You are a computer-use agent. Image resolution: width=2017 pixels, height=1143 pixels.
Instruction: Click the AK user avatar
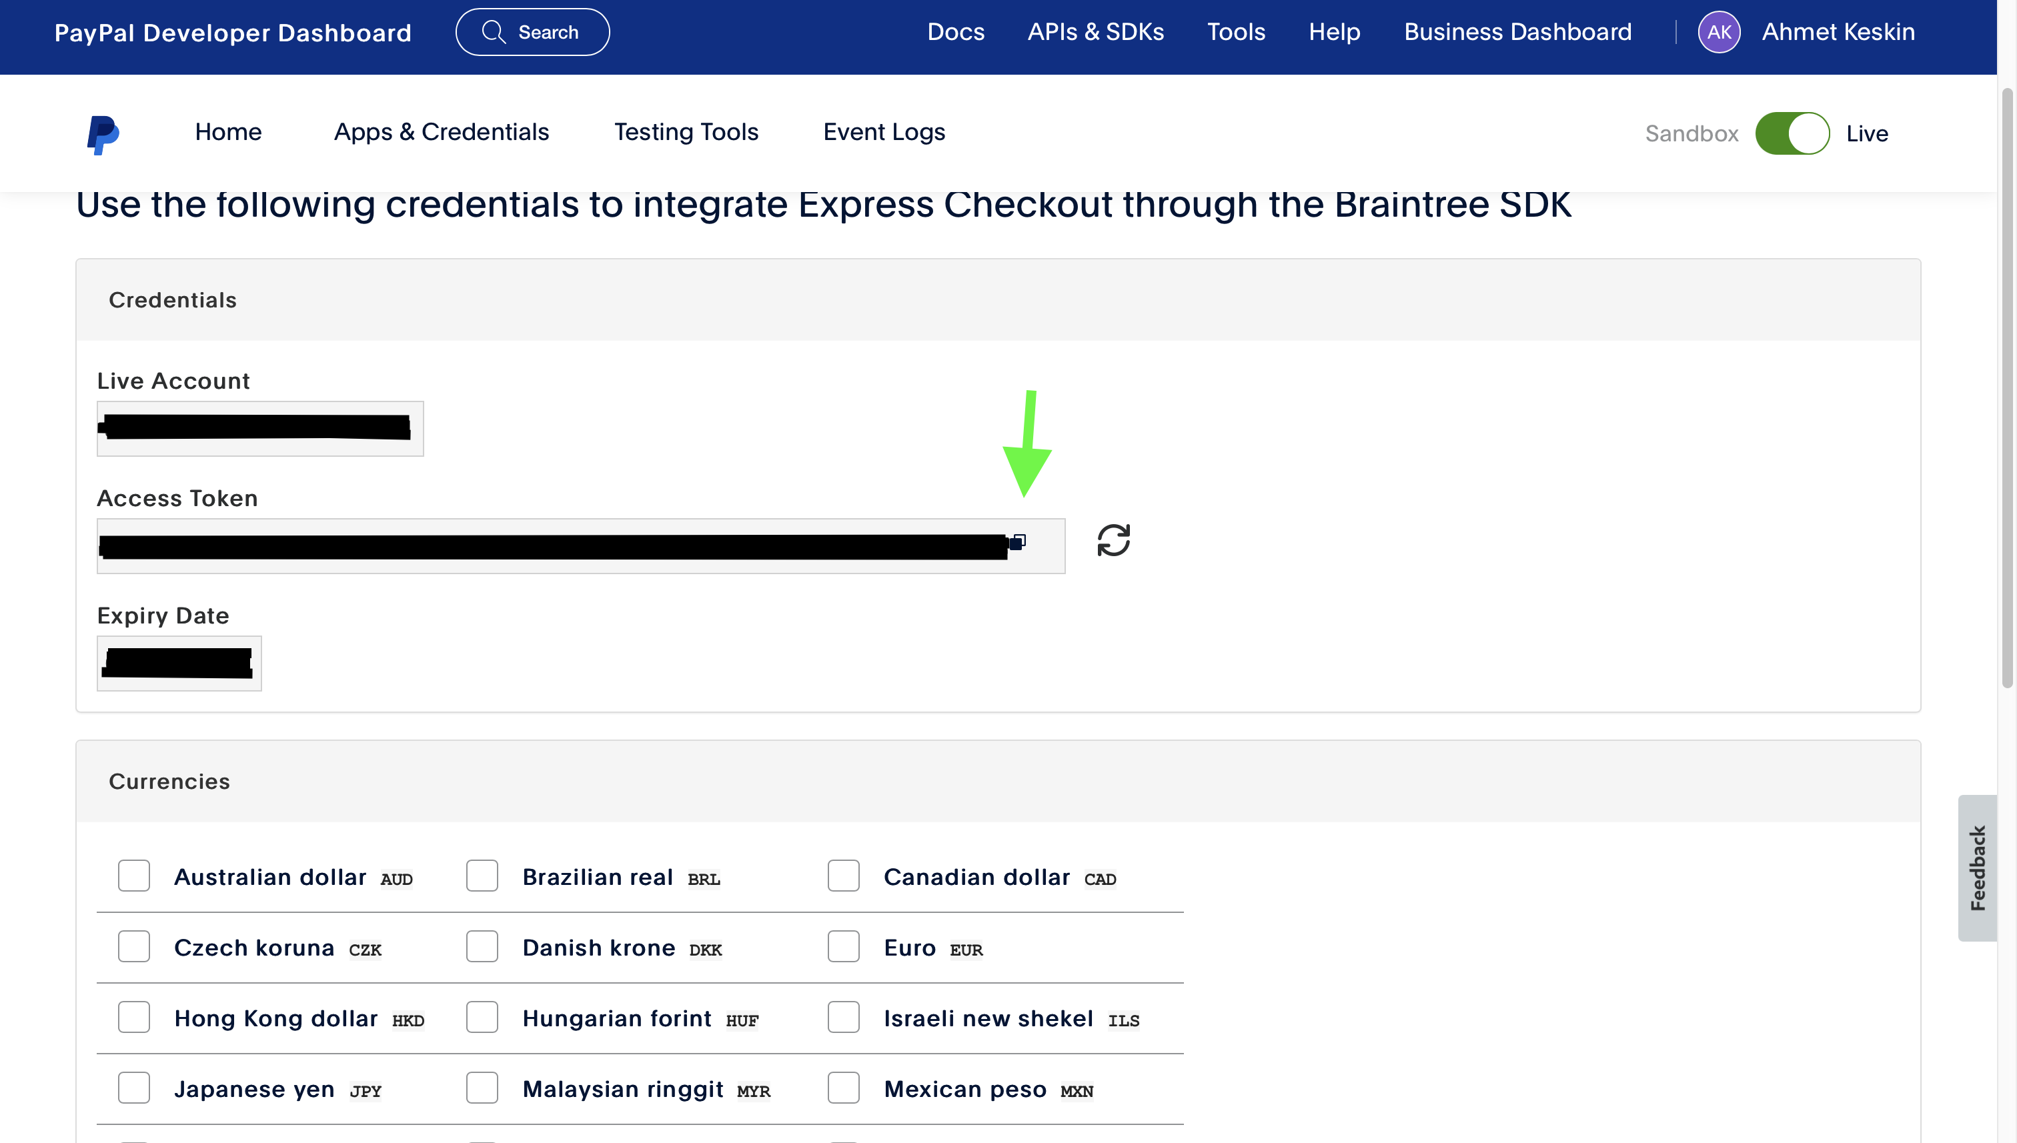[x=1719, y=32]
